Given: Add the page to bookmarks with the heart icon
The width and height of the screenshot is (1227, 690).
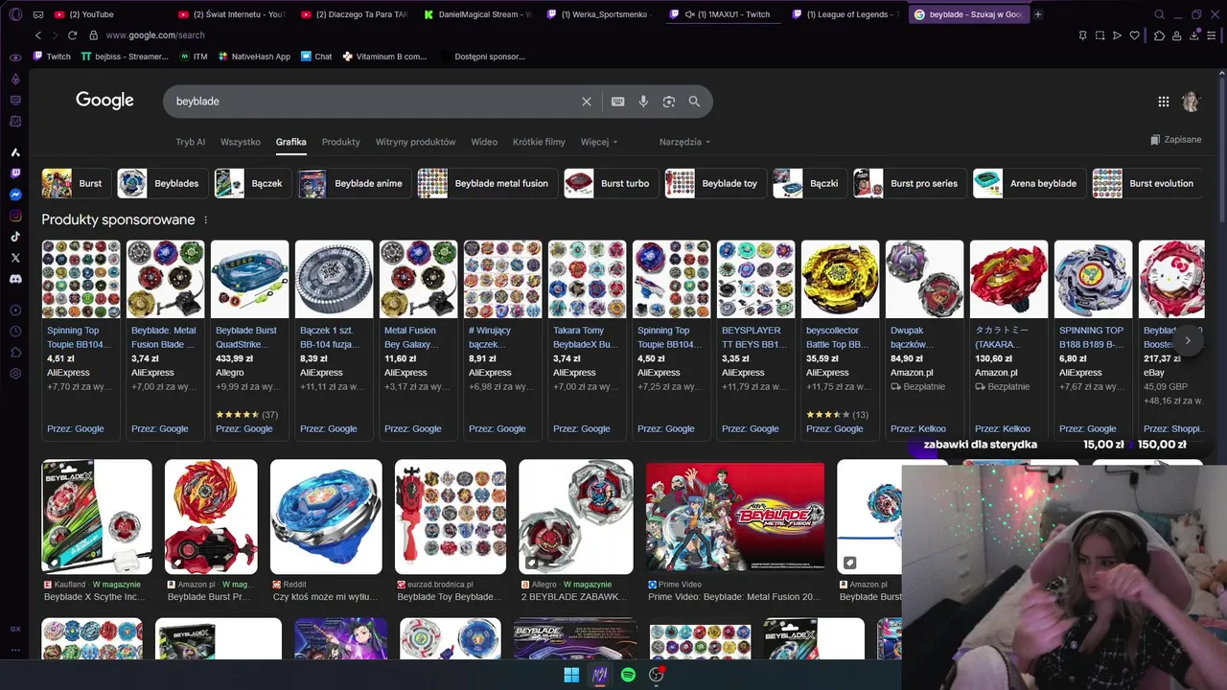Looking at the screenshot, I should (x=1135, y=35).
